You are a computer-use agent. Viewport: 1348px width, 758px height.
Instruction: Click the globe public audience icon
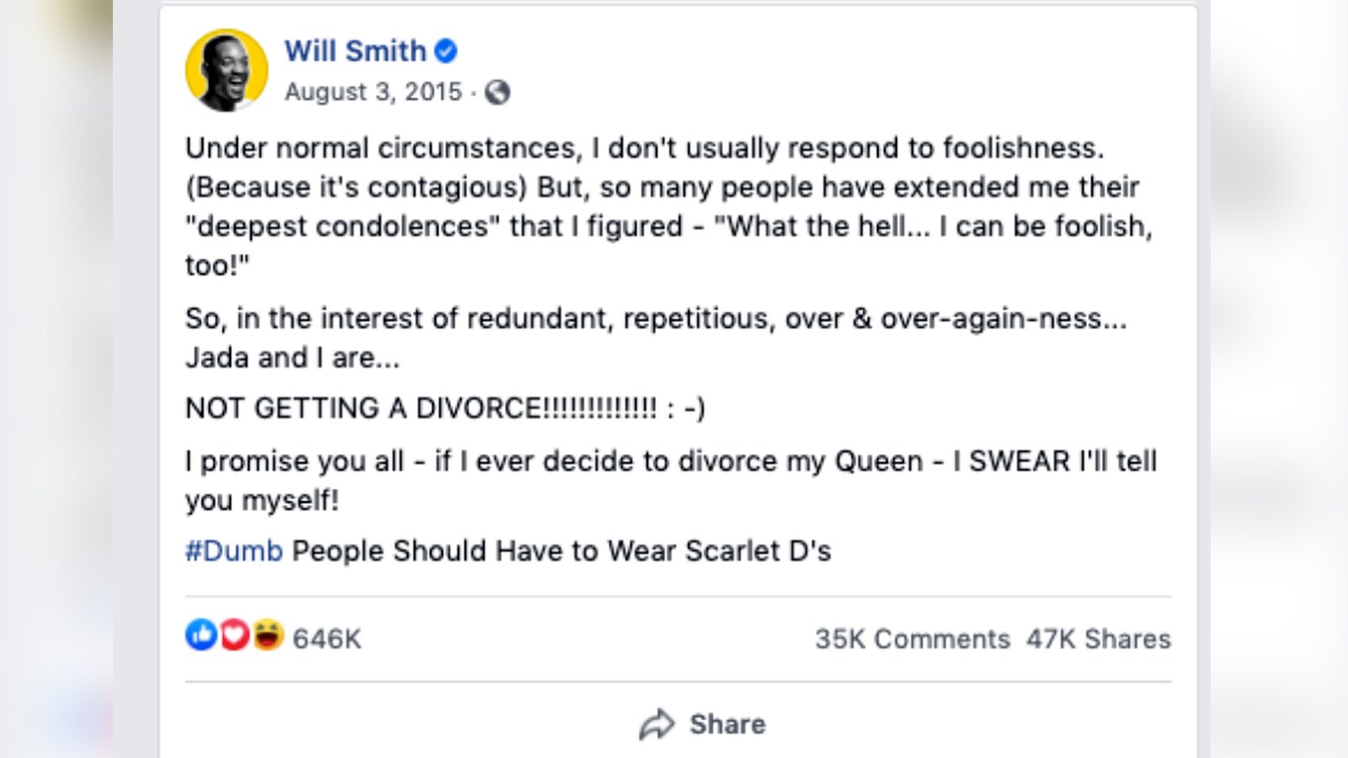pyautogui.click(x=498, y=92)
